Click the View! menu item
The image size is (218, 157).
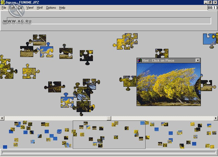pos(30,8)
